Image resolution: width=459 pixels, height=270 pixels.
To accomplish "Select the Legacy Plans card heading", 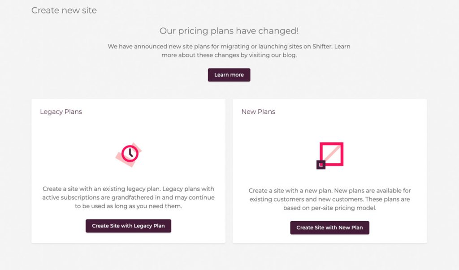I will click(x=61, y=112).
